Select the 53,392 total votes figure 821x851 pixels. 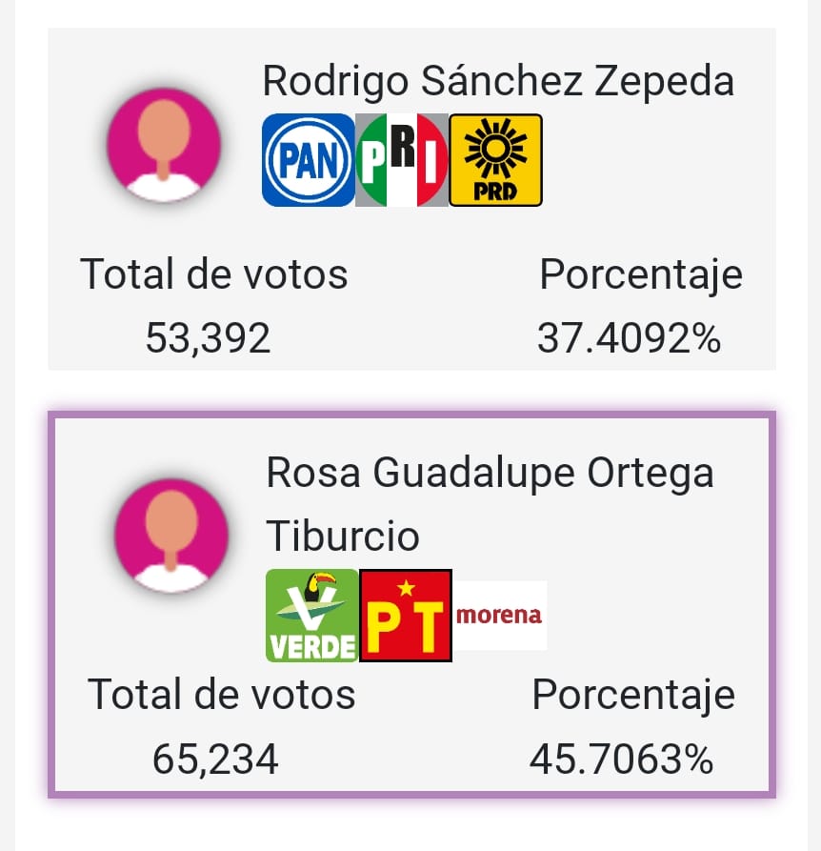pyautogui.click(x=208, y=338)
